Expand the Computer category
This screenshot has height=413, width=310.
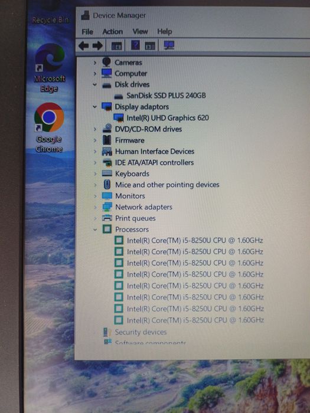pos(95,74)
